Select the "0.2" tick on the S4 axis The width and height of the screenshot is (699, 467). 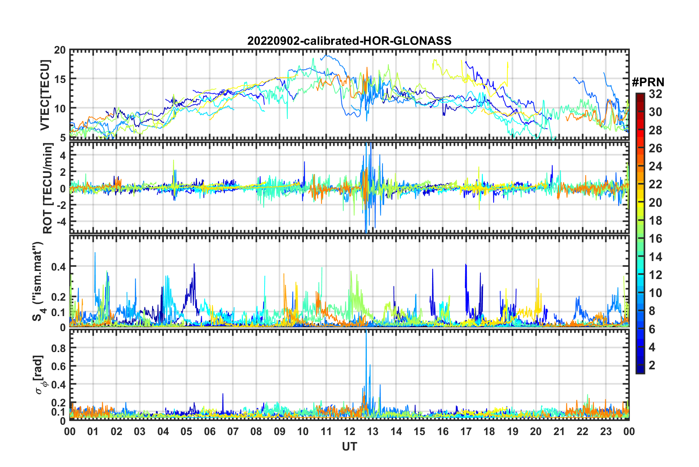point(58,297)
